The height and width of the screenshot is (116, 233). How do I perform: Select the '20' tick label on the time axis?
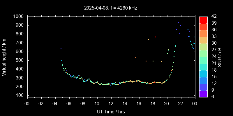click(x=167, y=104)
